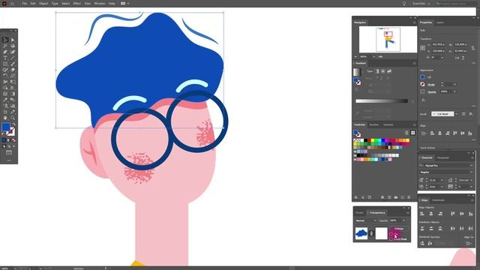Set toolbar paint to None
The image size is (480, 270).
pos(13,140)
